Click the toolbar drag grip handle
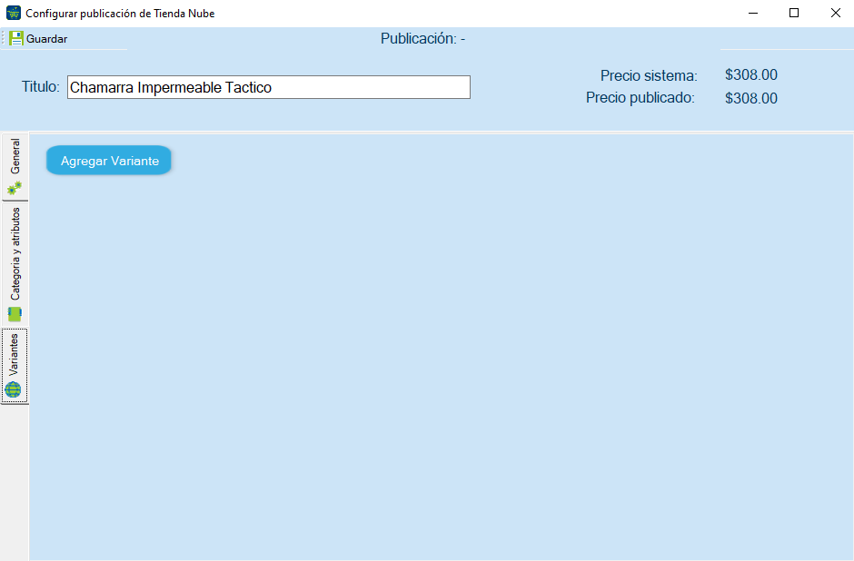 [4, 38]
